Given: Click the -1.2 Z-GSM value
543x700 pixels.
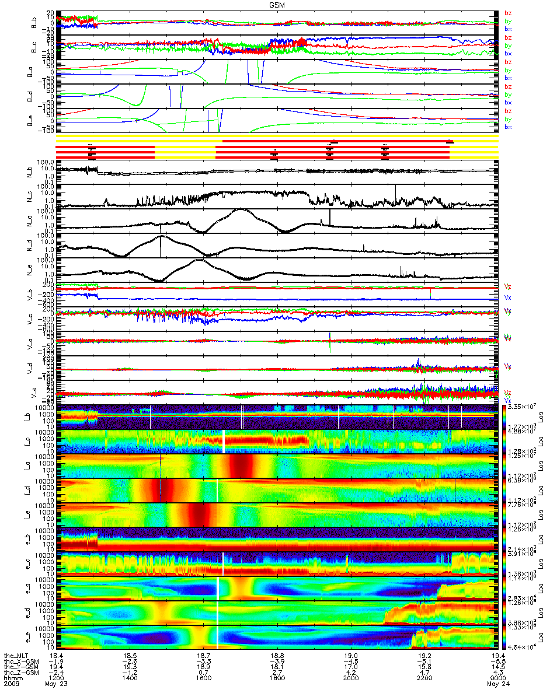Looking at the screenshot, I should [x=130, y=673].
